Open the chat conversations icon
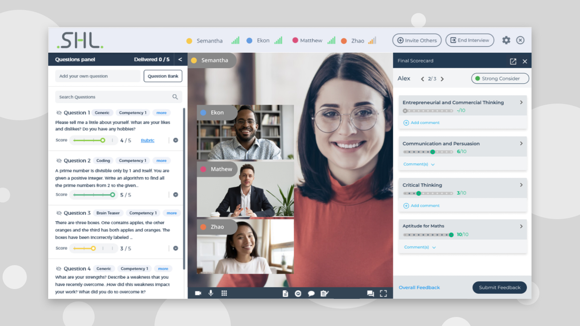Screen dimensions: 580x326 coord(370,293)
